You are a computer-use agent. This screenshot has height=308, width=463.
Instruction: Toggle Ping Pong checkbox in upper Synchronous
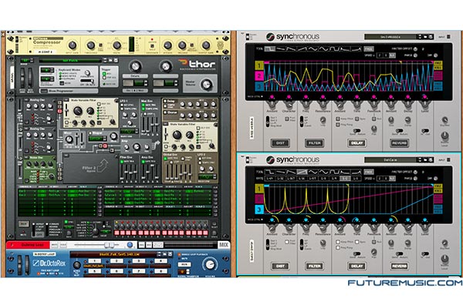tap(338, 125)
